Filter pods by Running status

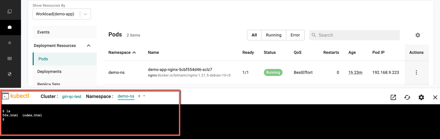tap(274, 35)
